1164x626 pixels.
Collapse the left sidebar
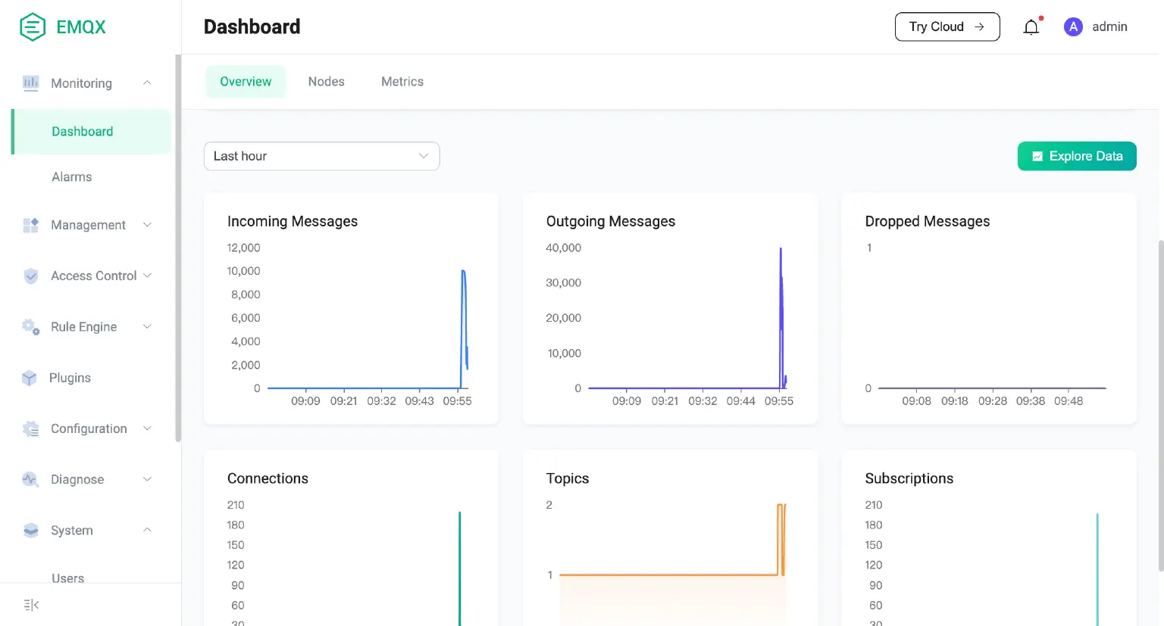[30, 604]
